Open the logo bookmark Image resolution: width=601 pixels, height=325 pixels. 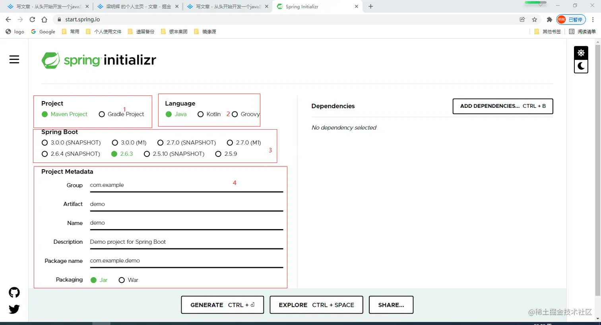(x=15, y=32)
